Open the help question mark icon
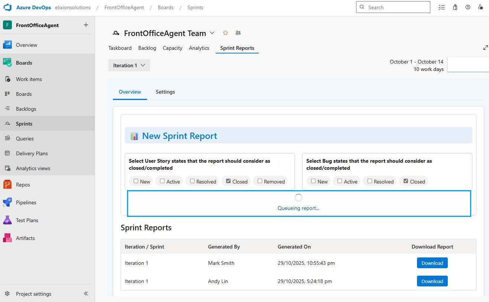The image size is (489, 302). pos(468,7)
